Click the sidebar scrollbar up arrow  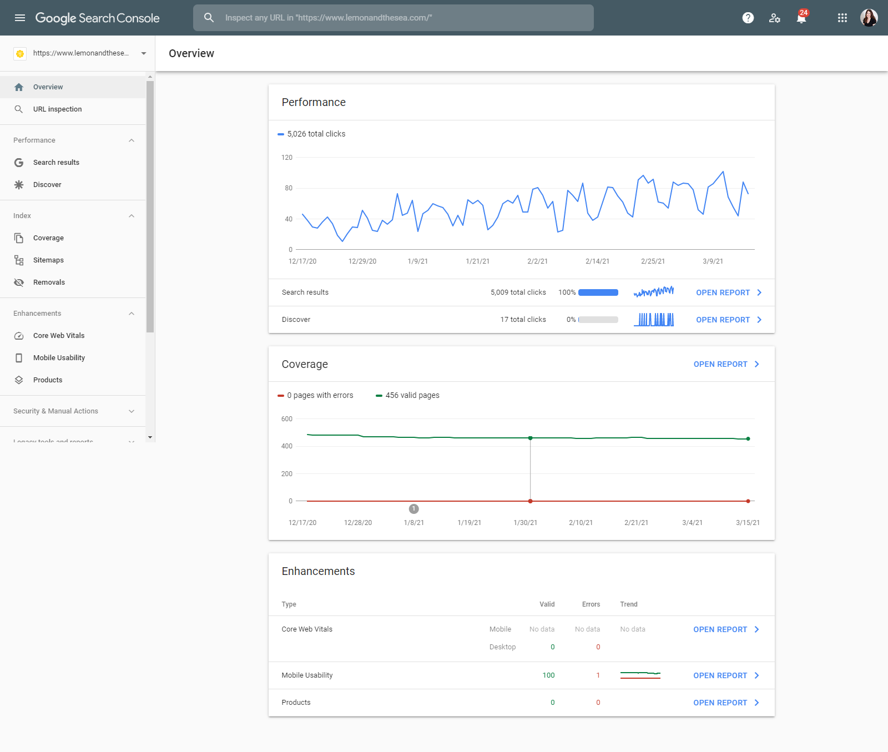pos(150,77)
